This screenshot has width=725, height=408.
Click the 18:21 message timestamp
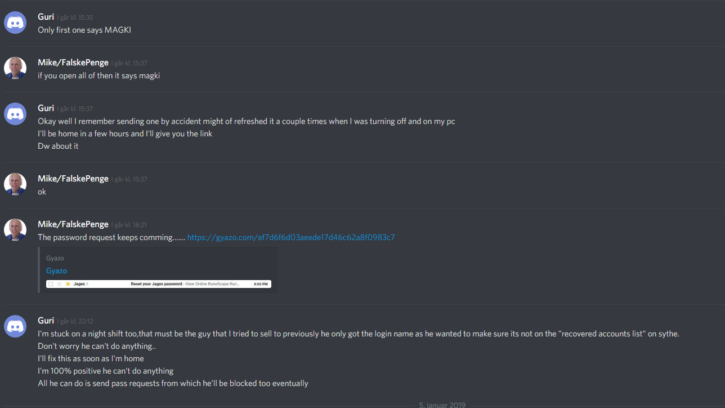(131, 225)
